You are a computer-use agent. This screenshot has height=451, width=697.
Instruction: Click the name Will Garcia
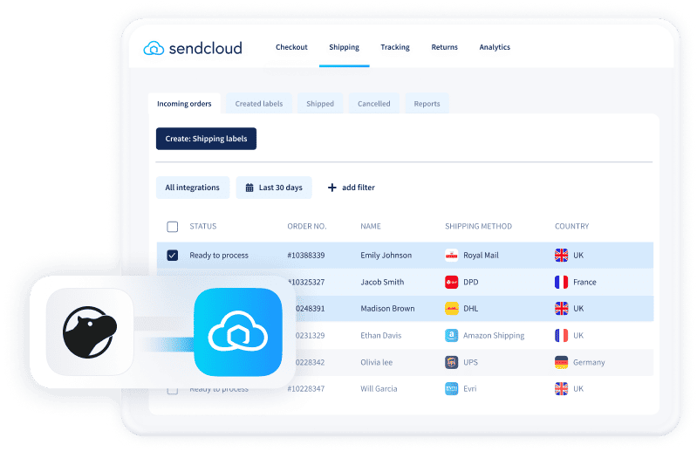[x=379, y=389]
